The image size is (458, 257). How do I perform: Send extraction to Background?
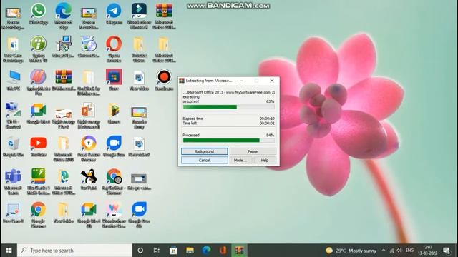pos(205,151)
